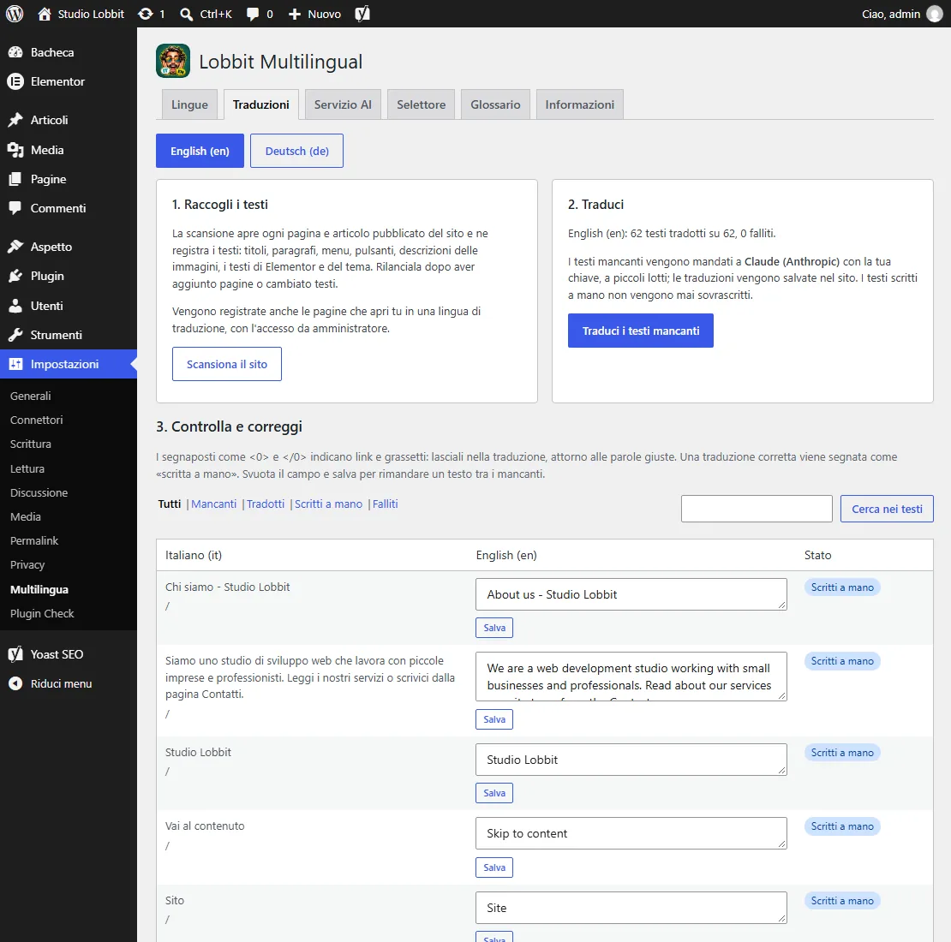The image size is (951, 942).
Task: Start Scansiona il sito
Action: (227, 364)
